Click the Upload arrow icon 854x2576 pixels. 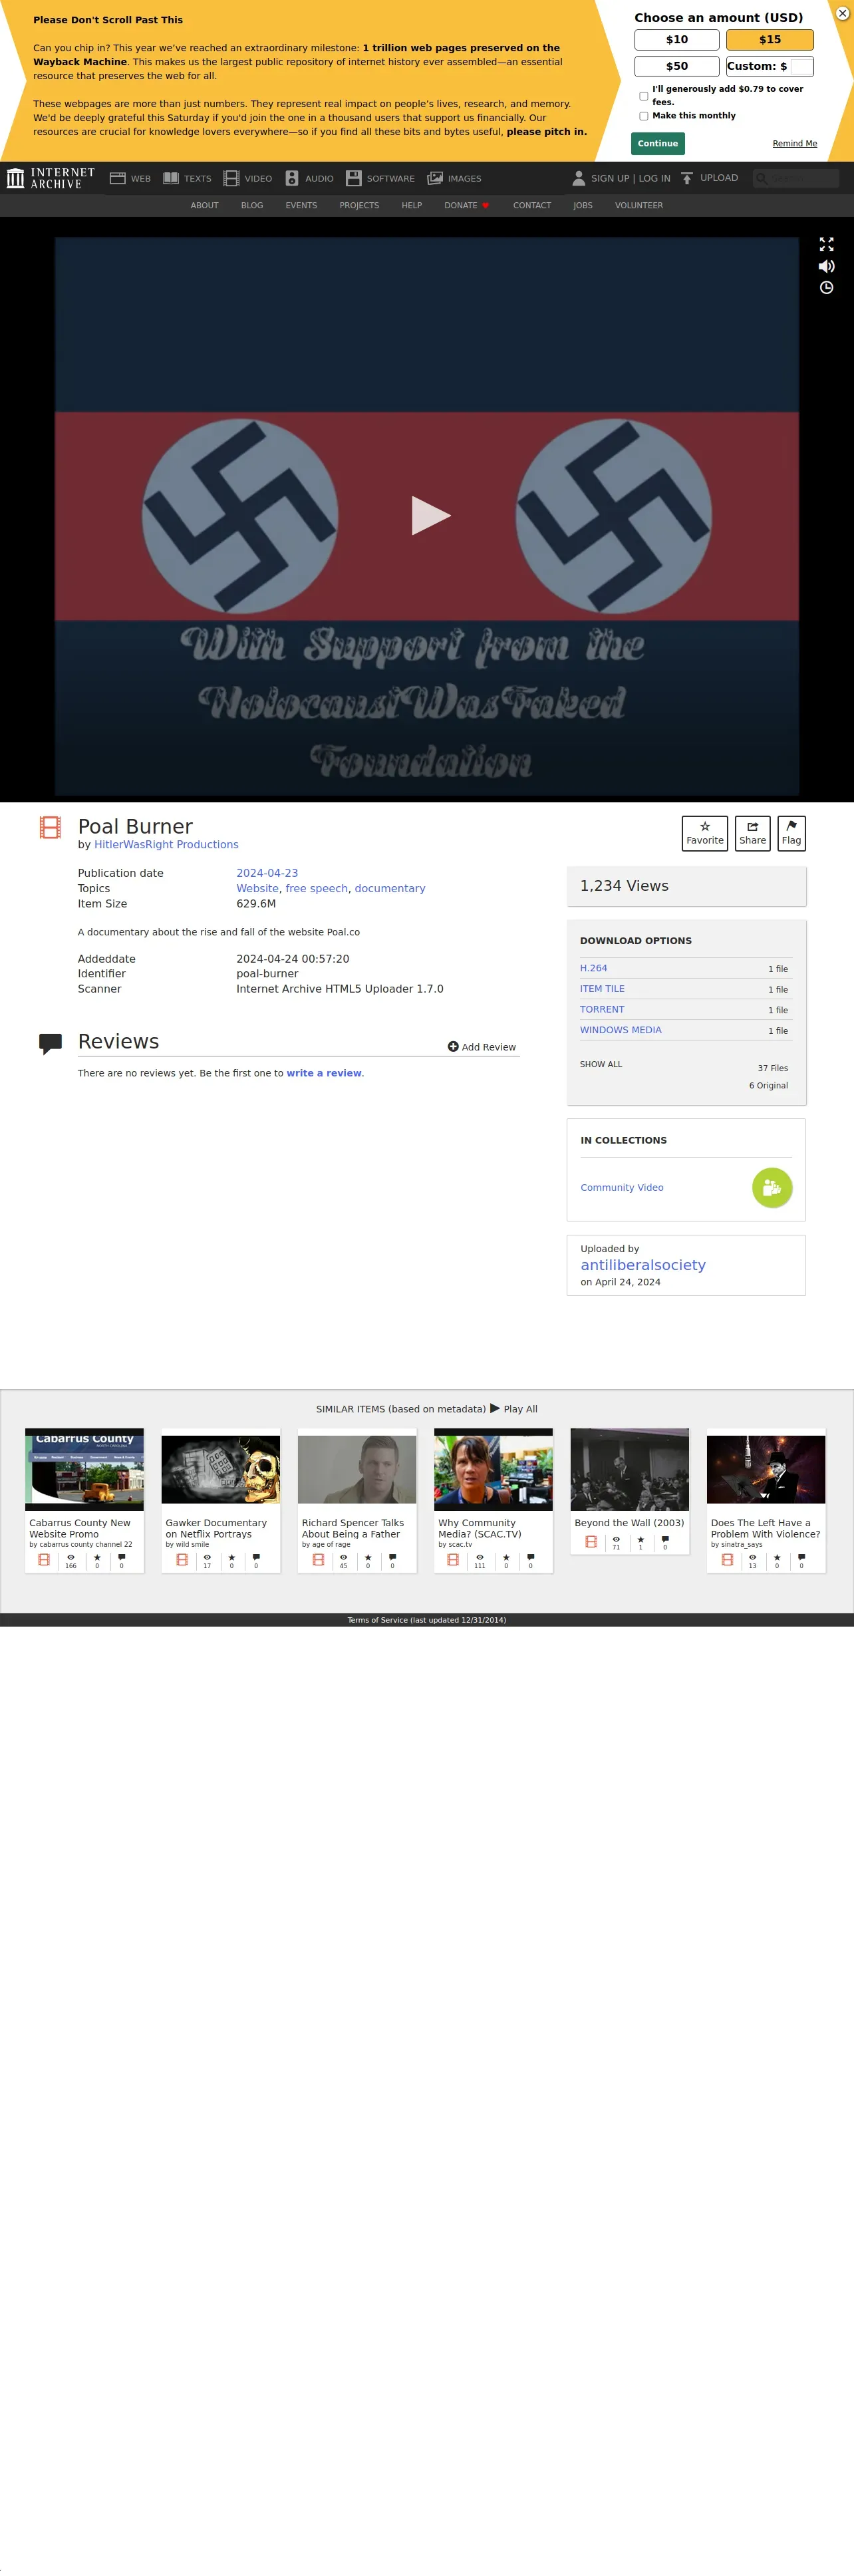coord(687,178)
